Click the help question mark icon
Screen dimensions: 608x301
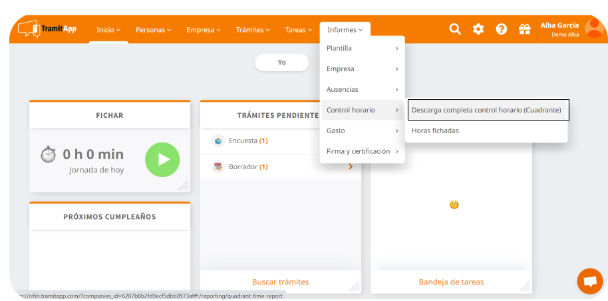pyautogui.click(x=502, y=29)
